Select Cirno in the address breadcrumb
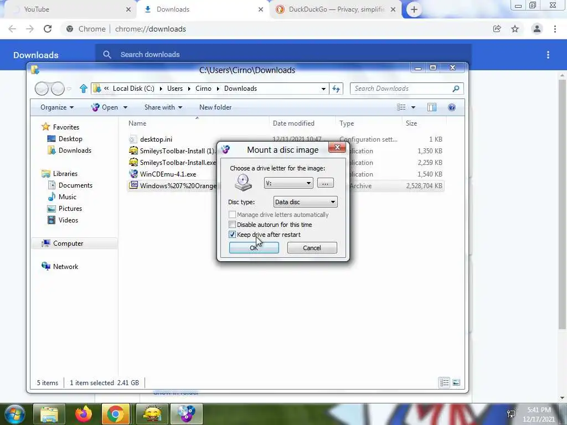Image resolution: width=567 pixels, height=425 pixels. pyautogui.click(x=203, y=89)
